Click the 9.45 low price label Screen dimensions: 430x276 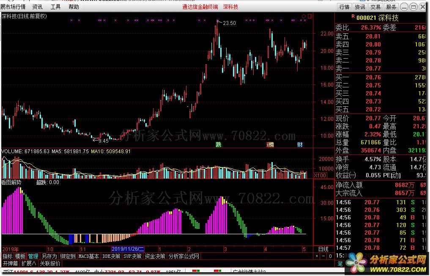(104, 141)
